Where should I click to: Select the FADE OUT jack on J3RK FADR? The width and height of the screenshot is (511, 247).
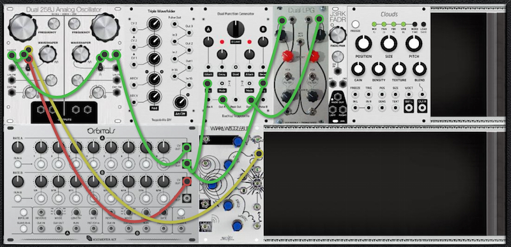point(338,96)
